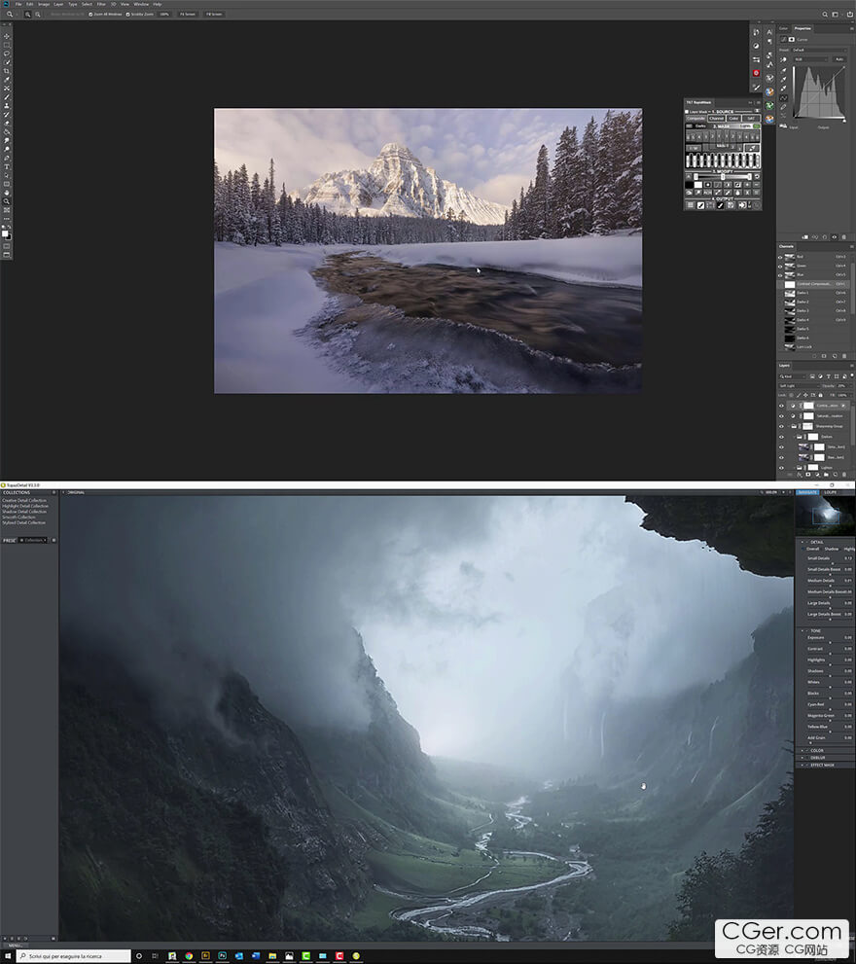This screenshot has height=964, width=856.
Task: Toggle Zoom All Windows checkbox
Action: (x=90, y=15)
